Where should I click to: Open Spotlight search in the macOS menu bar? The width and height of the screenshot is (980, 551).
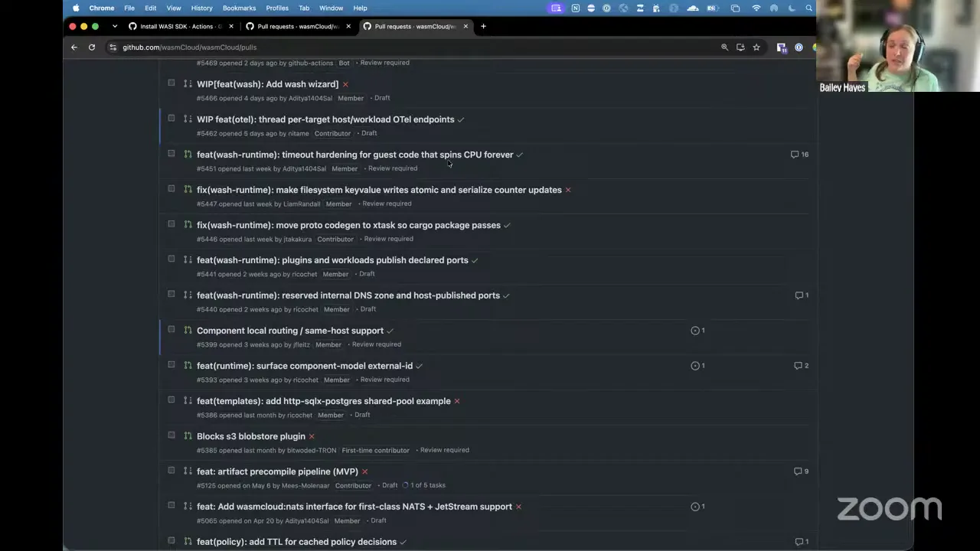tap(808, 8)
